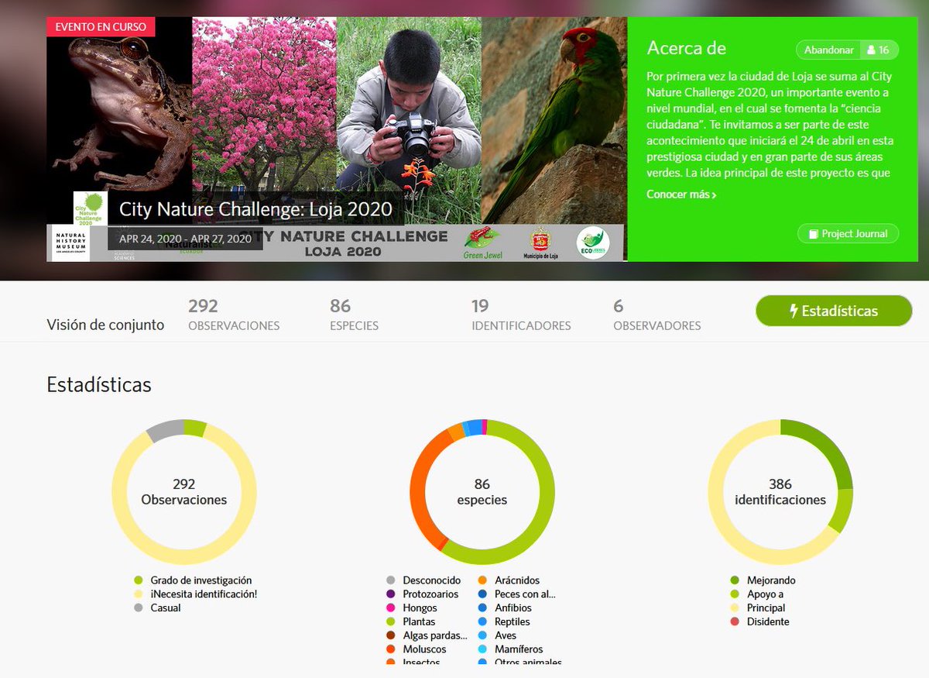Viewport: 929px width, 678px height.
Task: Click the Peces con al... legend dot
Action: pos(482,594)
